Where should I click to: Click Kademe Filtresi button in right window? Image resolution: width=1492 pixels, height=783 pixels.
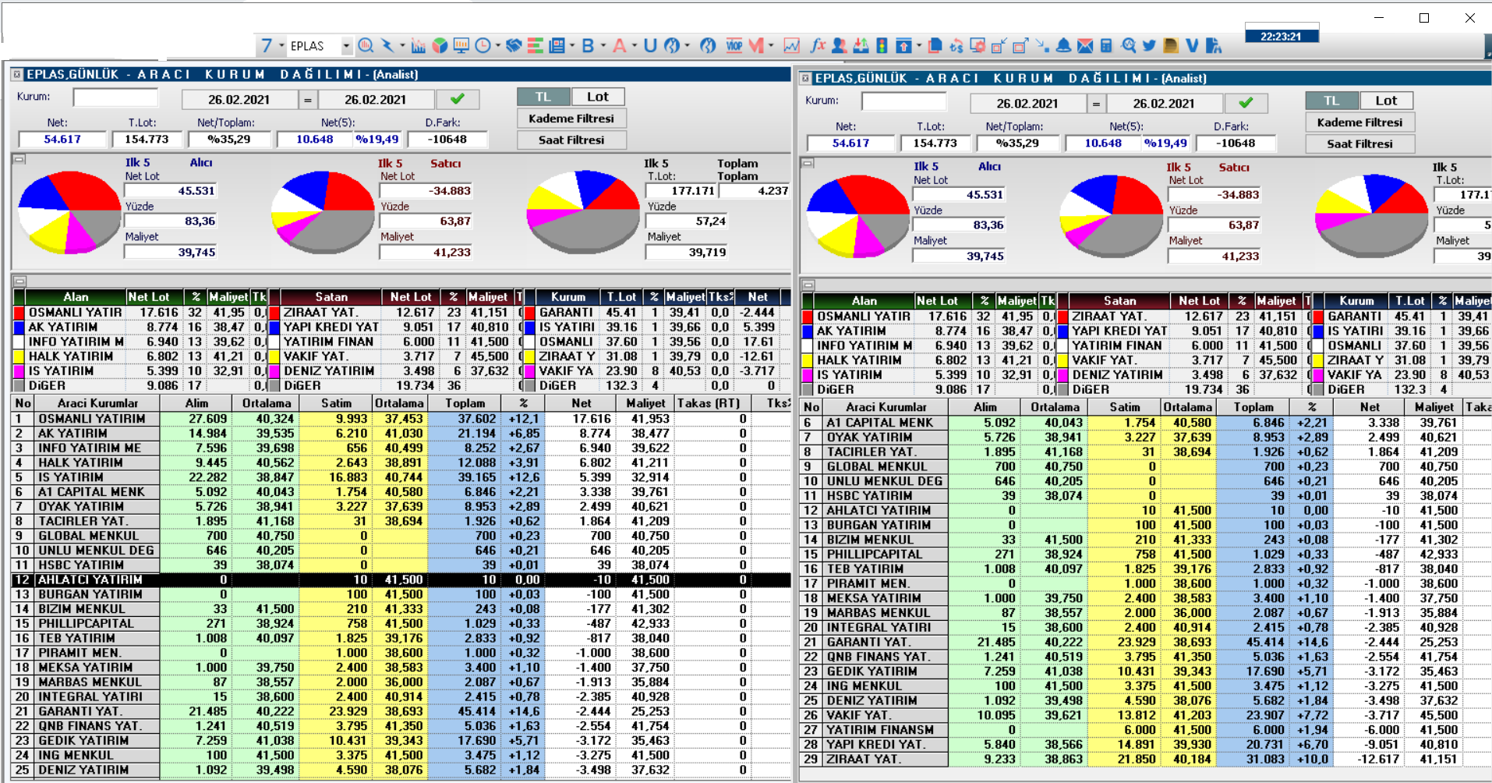pos(1359,122)
